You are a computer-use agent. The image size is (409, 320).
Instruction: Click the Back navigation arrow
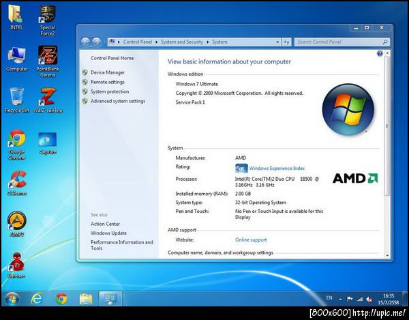coord(85,42)
